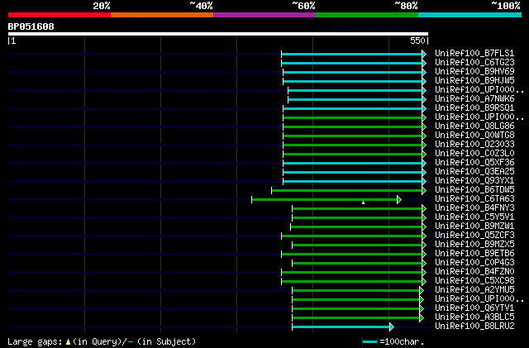This screenshot has height=348, width=529.
Task: Open hit UniRef100_B4FZN0
Action: click(x=474, y=272)
